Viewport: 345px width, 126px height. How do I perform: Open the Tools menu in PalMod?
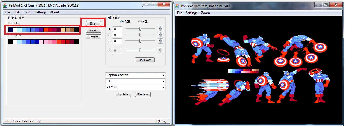tap(27, 12)
